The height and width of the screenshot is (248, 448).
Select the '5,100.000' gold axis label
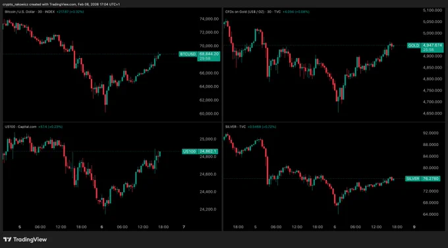(432, 11)
